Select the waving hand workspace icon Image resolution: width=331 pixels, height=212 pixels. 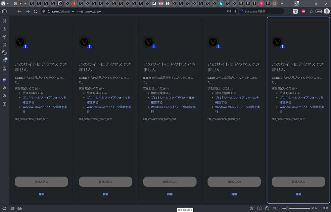coord(21,4)
